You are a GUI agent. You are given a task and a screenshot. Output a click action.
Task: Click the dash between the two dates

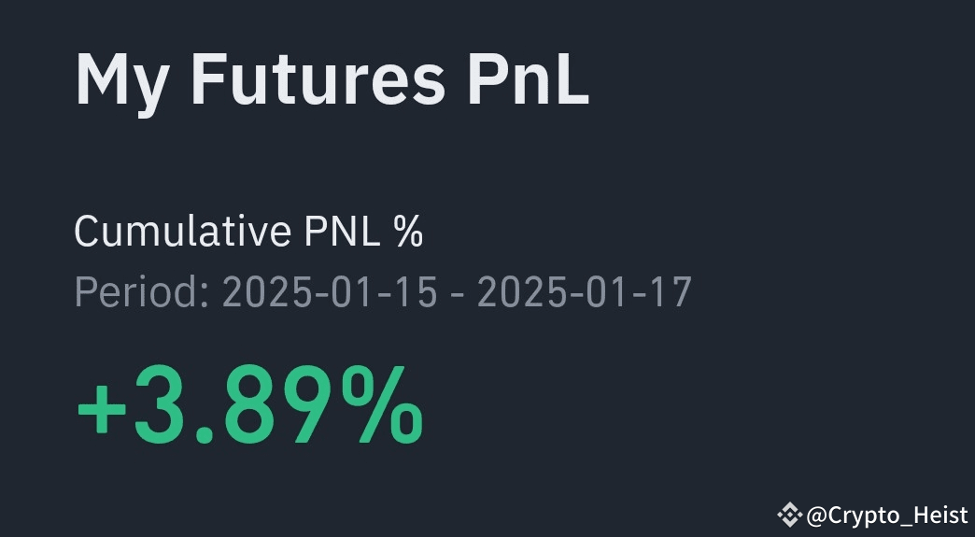(x=458, y=294)
